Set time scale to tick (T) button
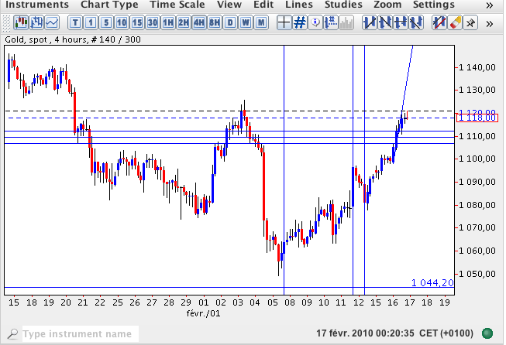This screenshot has height=345, width=506. point(75,22)
